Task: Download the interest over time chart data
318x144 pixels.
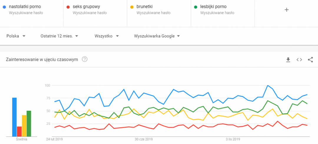Action: click(x=288, y=60)
